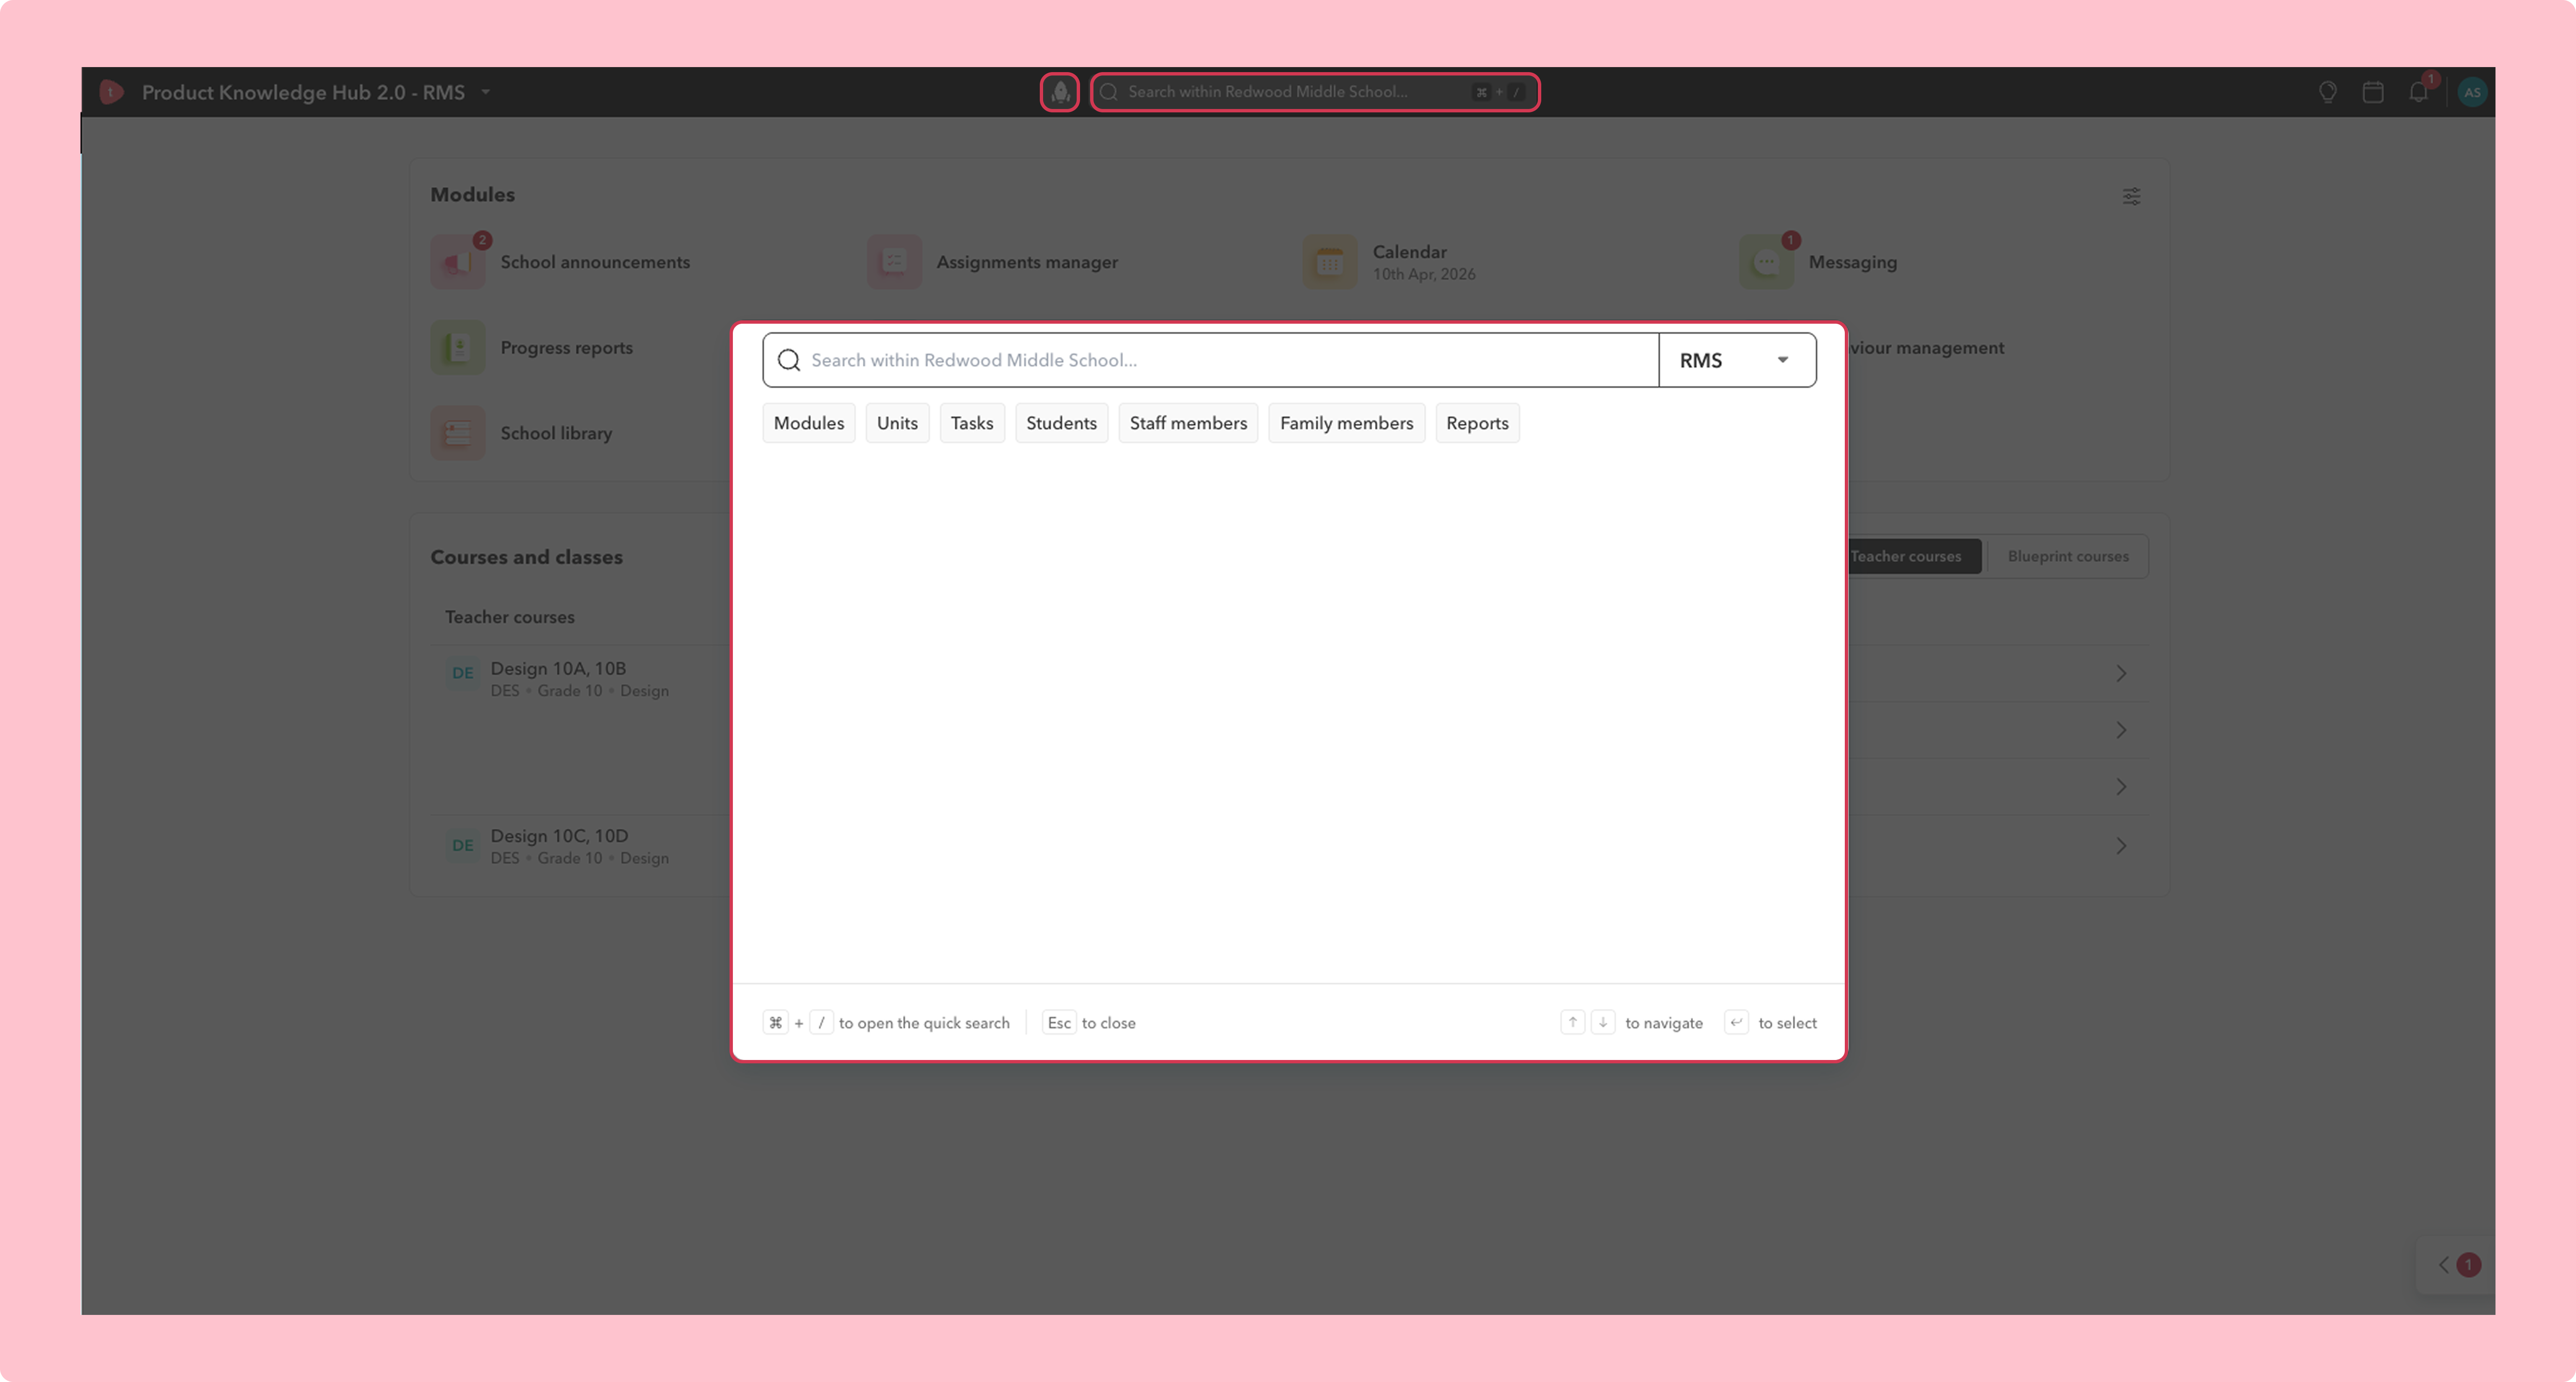Click the top bar search field
The image size is (2576, 1382).
tap(1314, 92)
